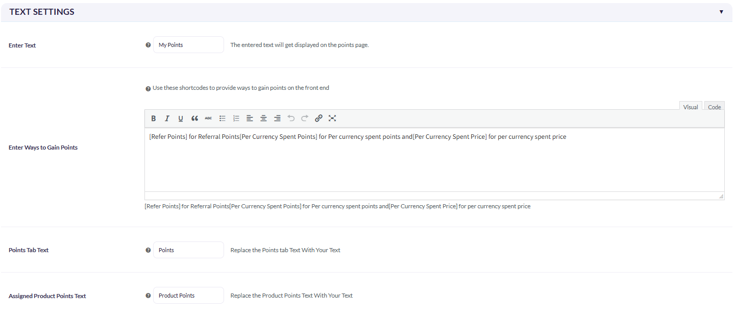Click the Product Points text field

pos(188,296)
